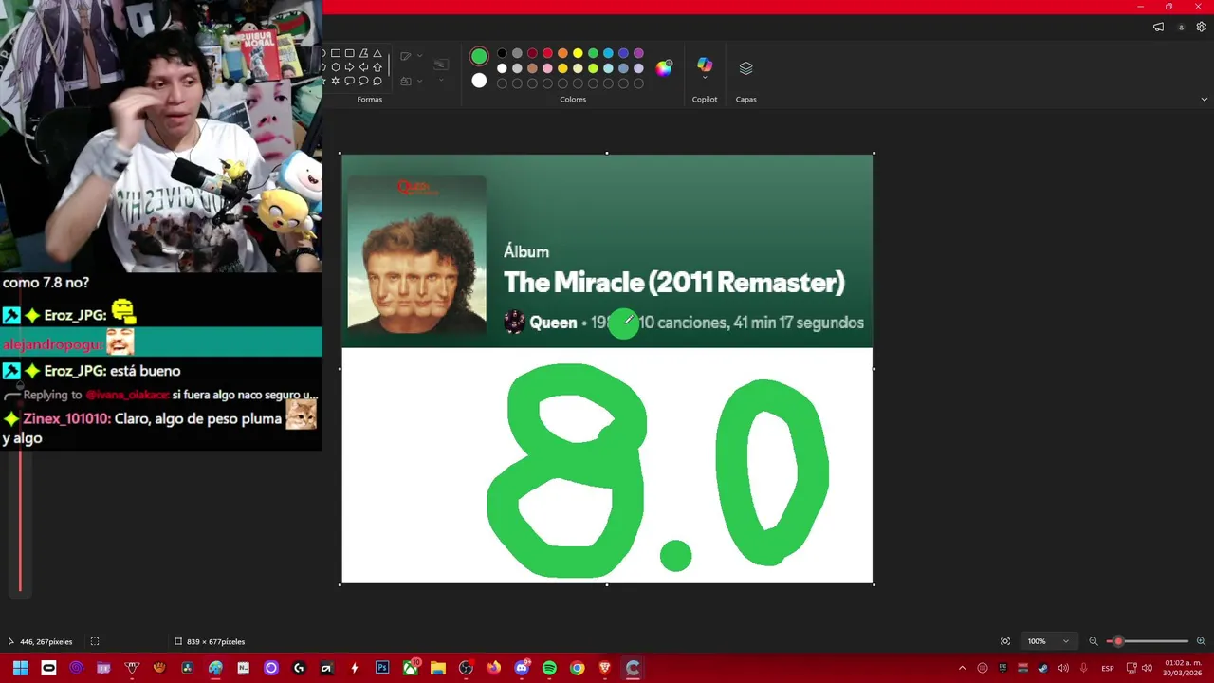This screenshot has height=683, width=1214.
Task: Open the Xbox app from the taskbar
Action: (410, 668)
